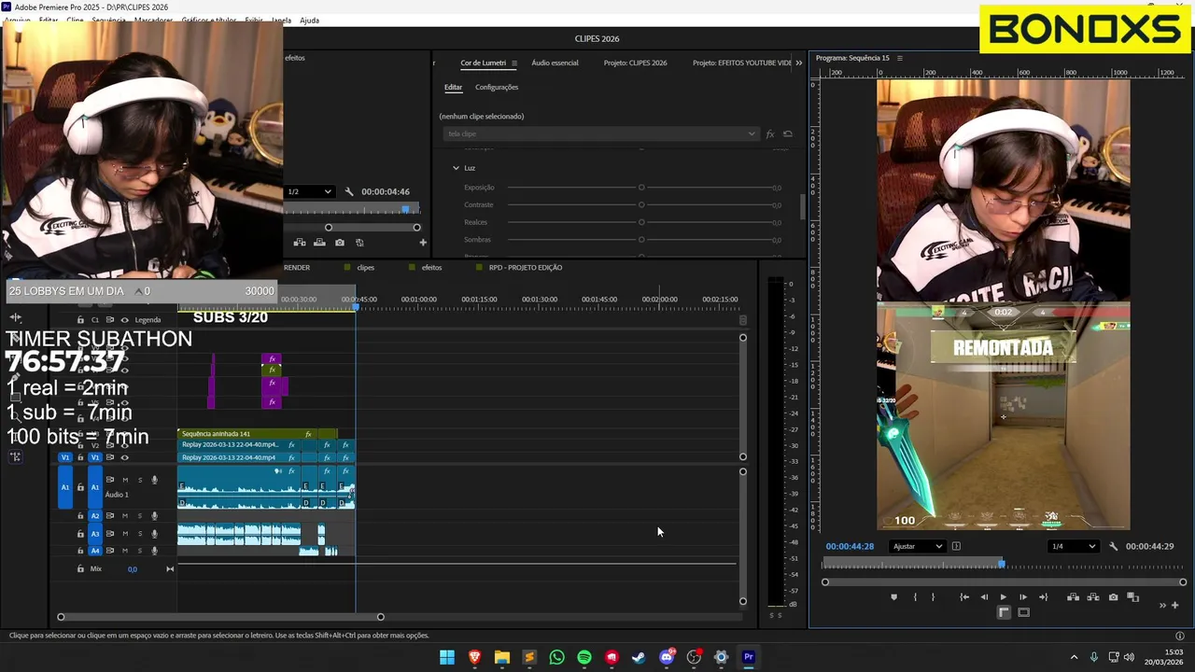Open the clipes bin tab
The height and width of the screenshot is (672, 1195).
(x=365, y=268)
